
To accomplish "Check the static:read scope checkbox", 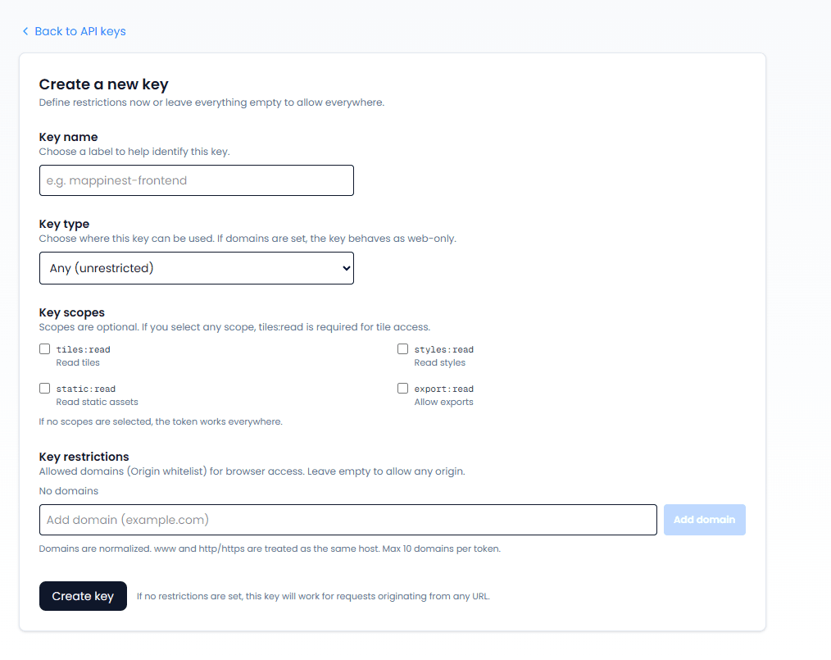I will click(44, 388).
